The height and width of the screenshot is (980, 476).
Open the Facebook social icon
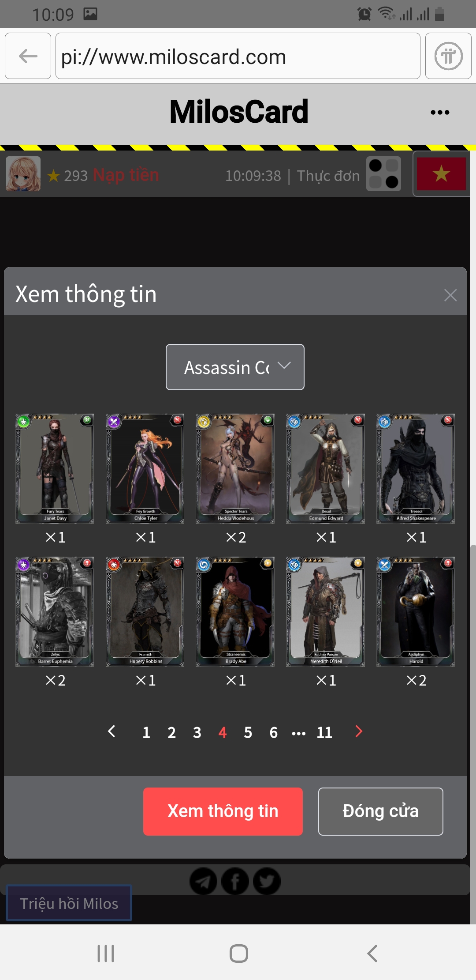coord(235,882)
